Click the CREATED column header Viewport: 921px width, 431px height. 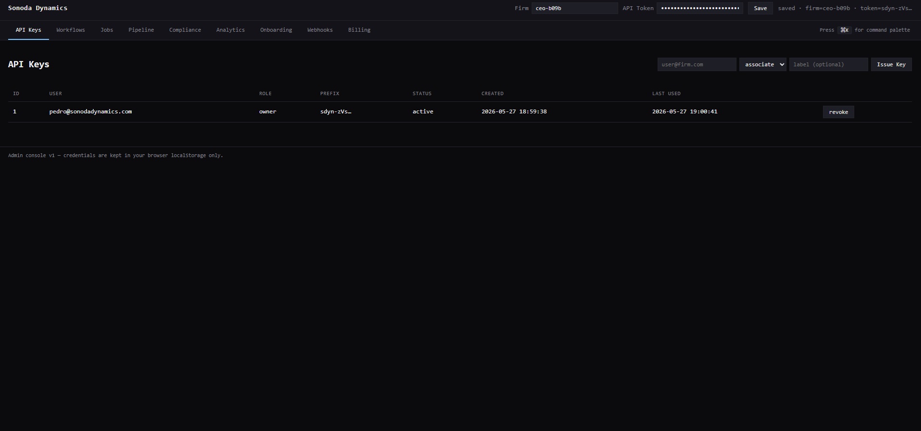click(x=493, y=94)
